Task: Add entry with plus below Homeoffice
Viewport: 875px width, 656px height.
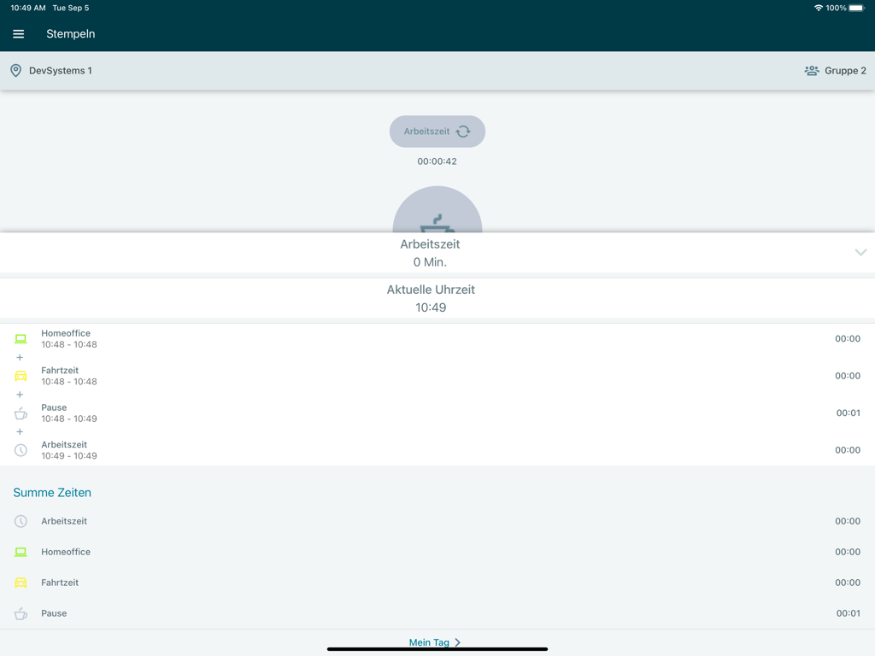Action: pyautogui.click(x=20, y=358)
